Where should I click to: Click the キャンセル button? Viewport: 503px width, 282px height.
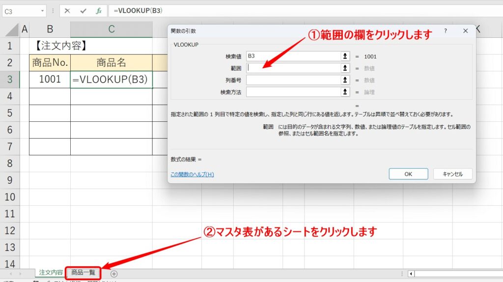coord(452,174)
